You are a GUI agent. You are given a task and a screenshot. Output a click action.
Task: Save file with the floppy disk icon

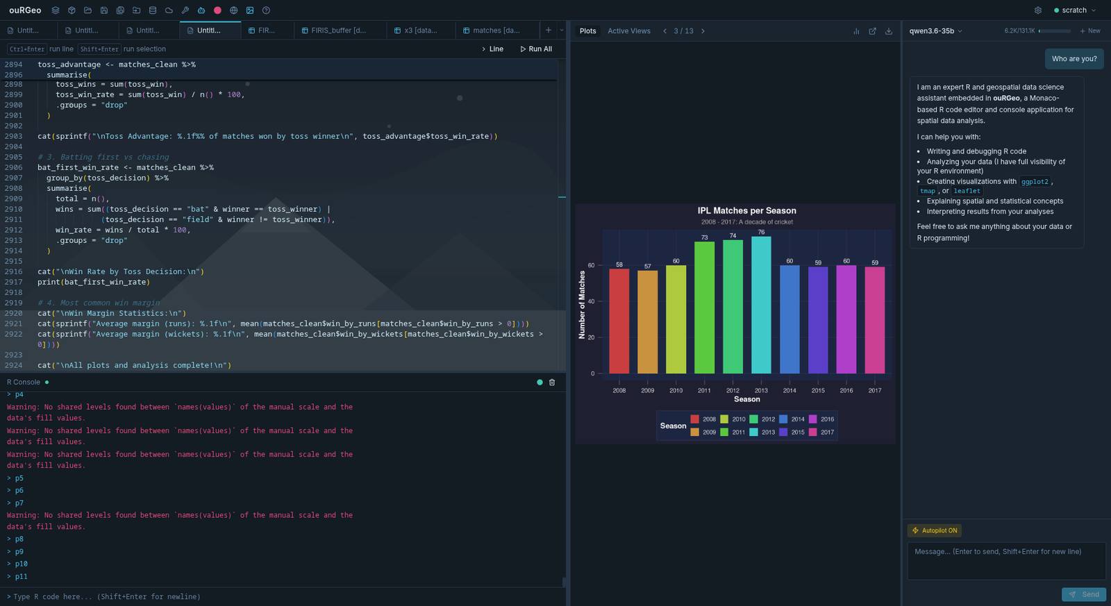click(x=104, y=10)
